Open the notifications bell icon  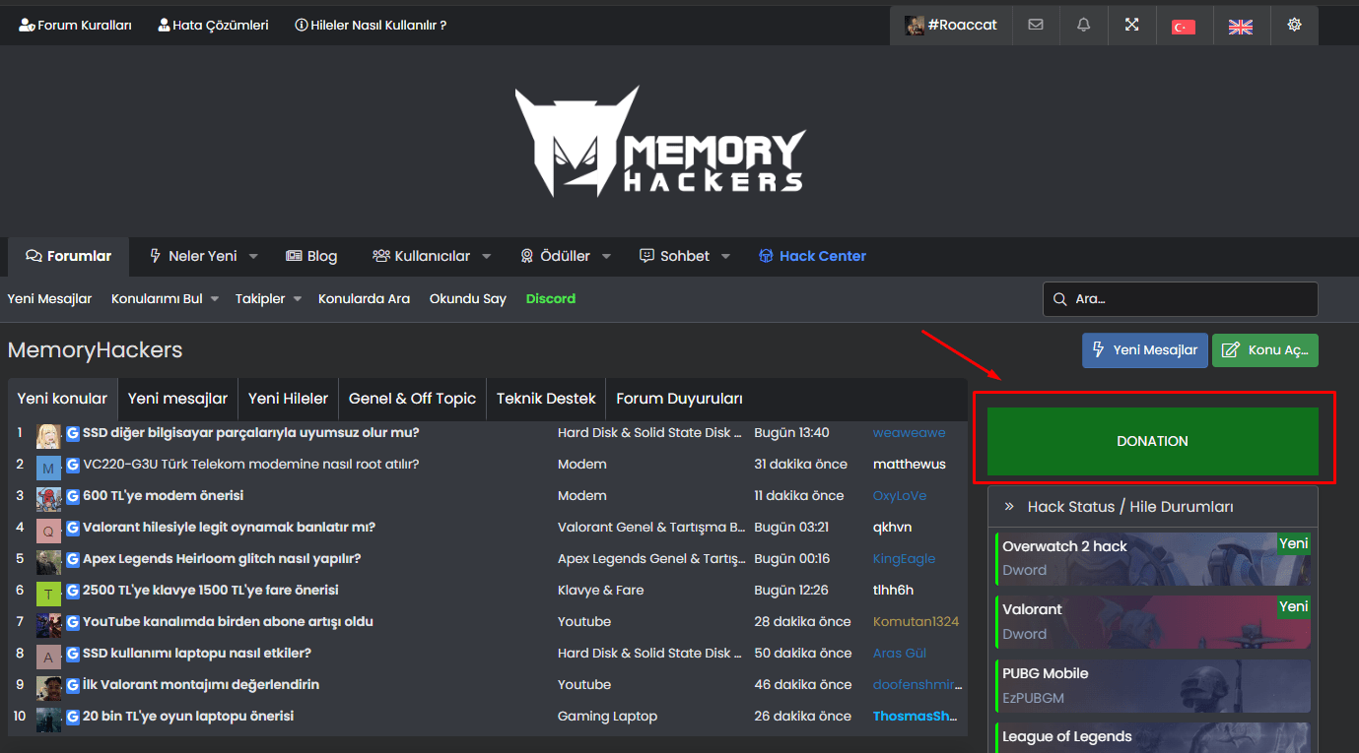click(x=1084, y=25)
